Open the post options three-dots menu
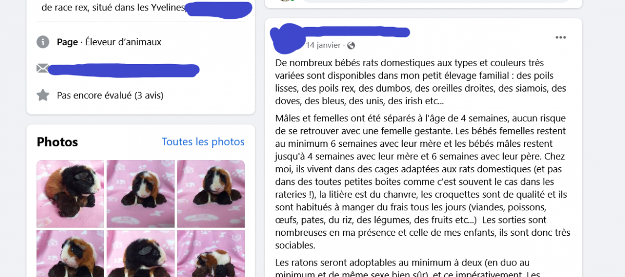The height and width of the screenshot is (277, 625). click(x=560, y=37)
